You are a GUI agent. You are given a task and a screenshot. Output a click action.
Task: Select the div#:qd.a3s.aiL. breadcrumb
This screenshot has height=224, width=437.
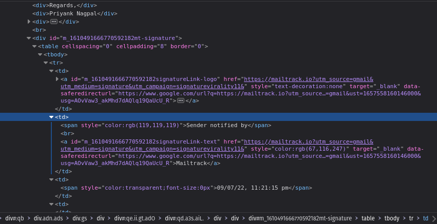pyautogui.click(x=184, y=218)
